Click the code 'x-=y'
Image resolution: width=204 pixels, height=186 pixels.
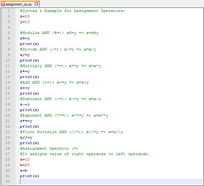tap(25, 105)
